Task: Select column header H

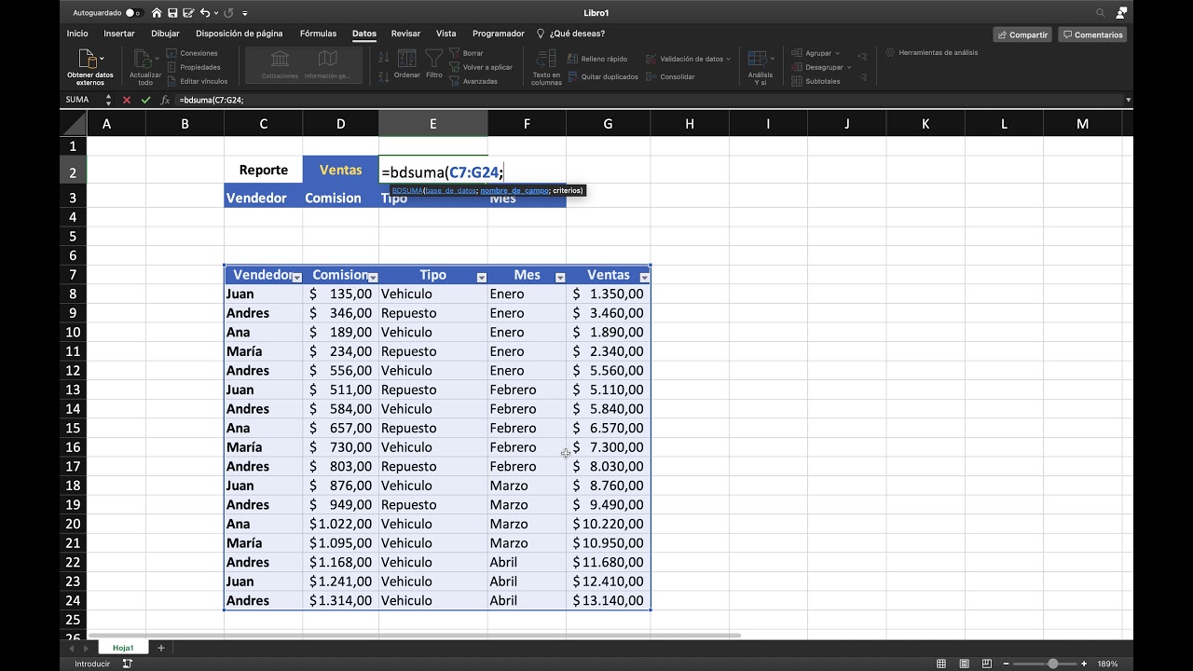Action: [x=690, y=124]
